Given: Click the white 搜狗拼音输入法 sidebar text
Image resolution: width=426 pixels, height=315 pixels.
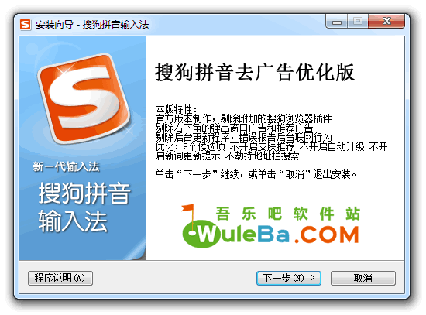Looking at the screenshot, I should (x=84, y=207).
